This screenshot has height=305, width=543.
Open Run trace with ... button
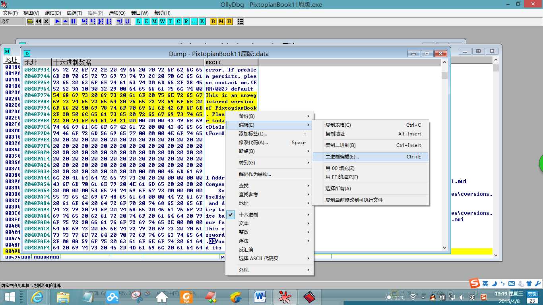[194, 21]
